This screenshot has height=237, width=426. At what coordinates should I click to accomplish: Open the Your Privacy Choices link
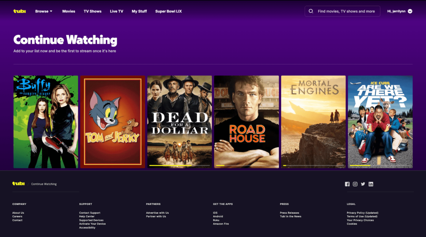click(360, 220)
